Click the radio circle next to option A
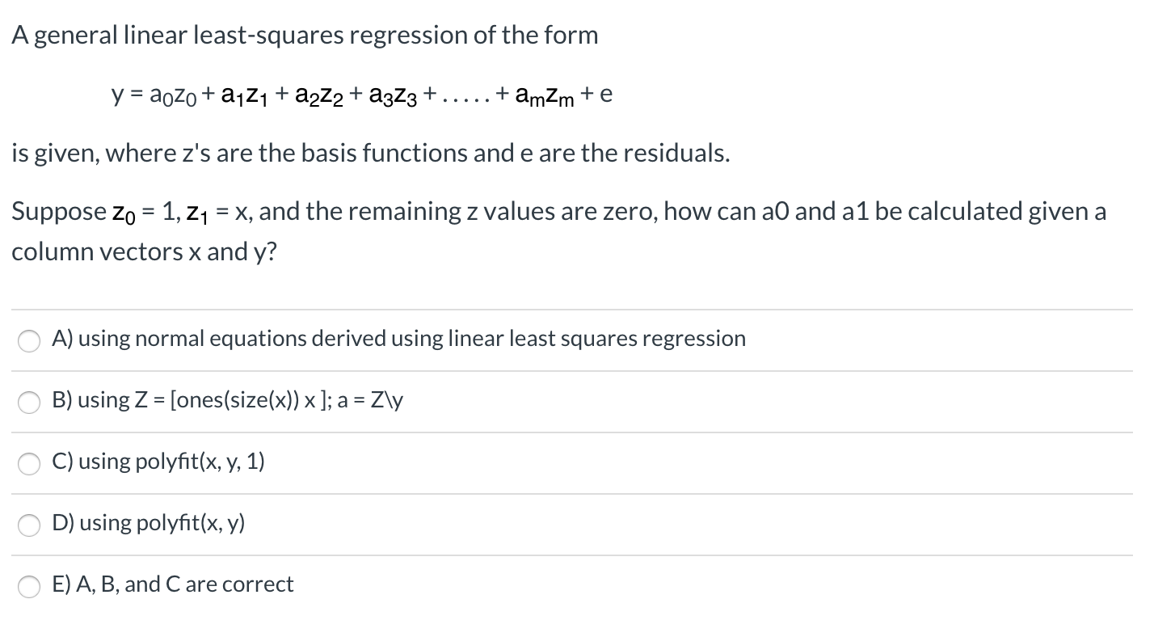The image size is (1154, 637). point(29,341)
